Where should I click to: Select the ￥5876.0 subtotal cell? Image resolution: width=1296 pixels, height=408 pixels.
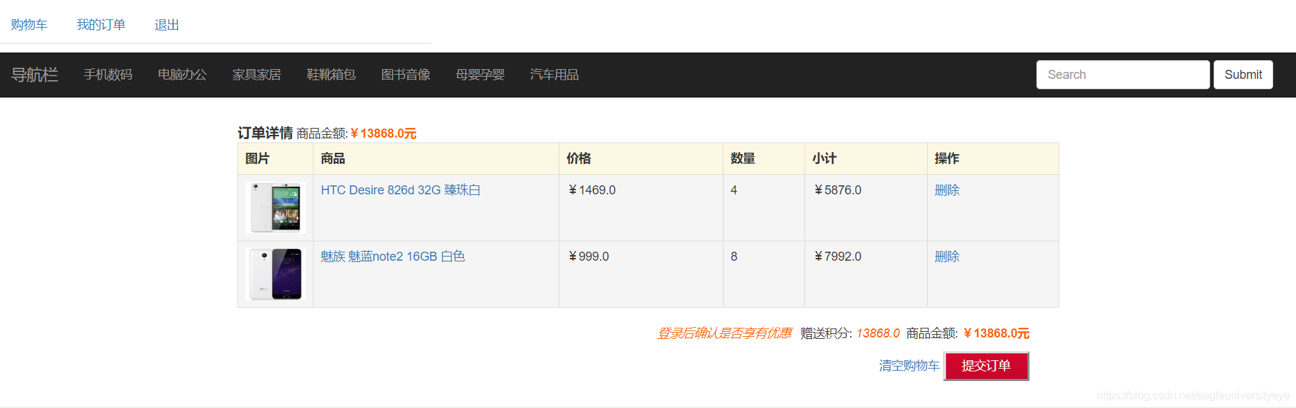pos(866,207)
